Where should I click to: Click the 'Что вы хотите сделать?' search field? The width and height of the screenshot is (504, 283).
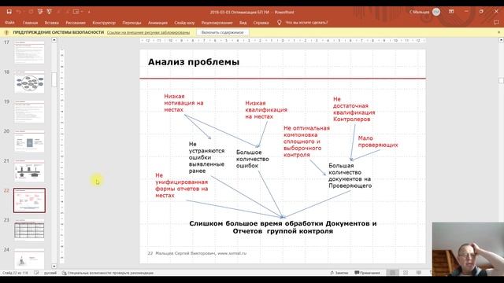306,23
